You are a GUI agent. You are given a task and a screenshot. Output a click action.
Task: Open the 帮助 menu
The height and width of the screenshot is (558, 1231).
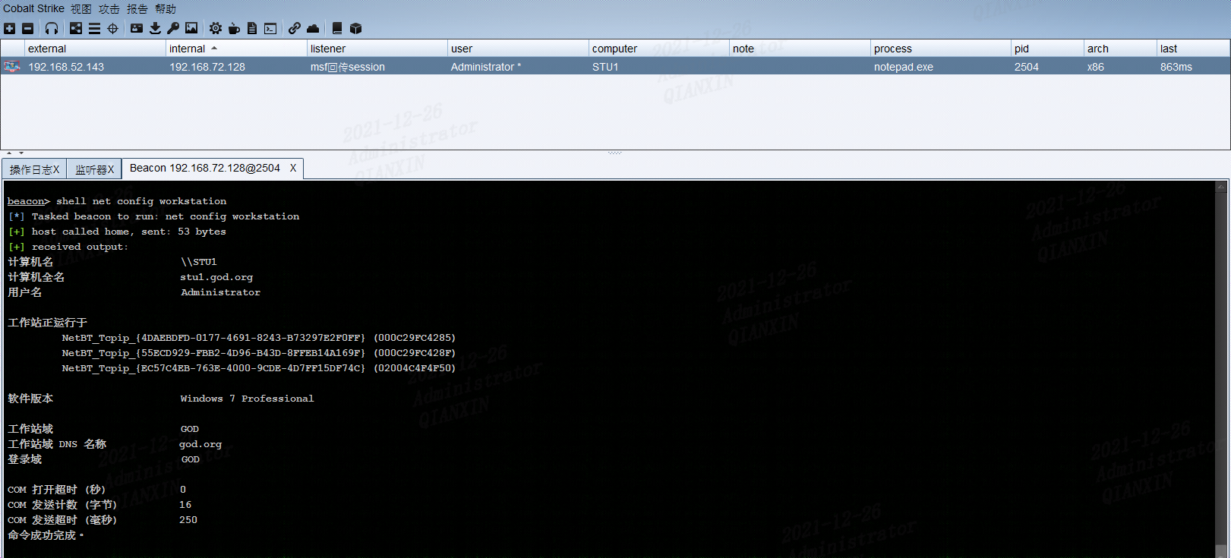pos(166,8)
